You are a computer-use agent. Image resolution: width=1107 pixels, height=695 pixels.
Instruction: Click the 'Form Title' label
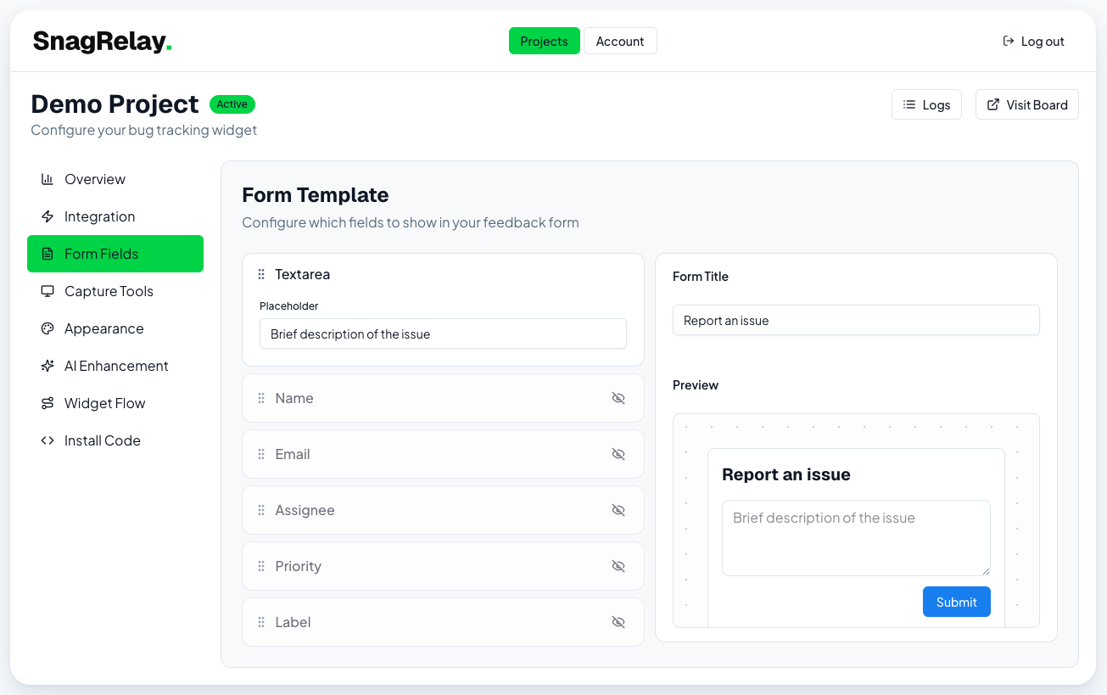click(x=701, y=276)
